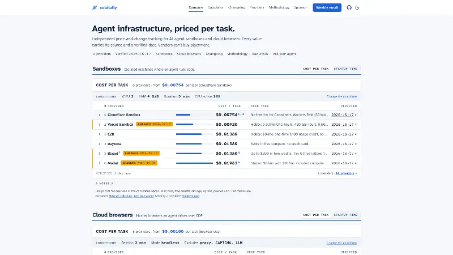This screenshot has height=255, width=453.
Task: Open the Sponsor nav item
Action: tap(300, 7)
